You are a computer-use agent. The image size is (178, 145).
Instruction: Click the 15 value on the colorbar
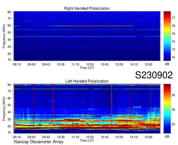tap(173, 34)
